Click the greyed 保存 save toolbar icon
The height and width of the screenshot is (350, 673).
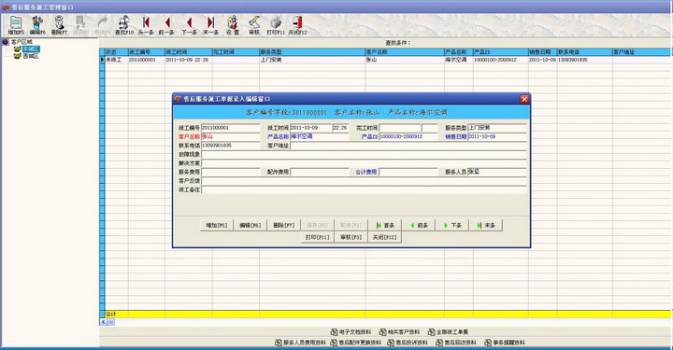80,25
